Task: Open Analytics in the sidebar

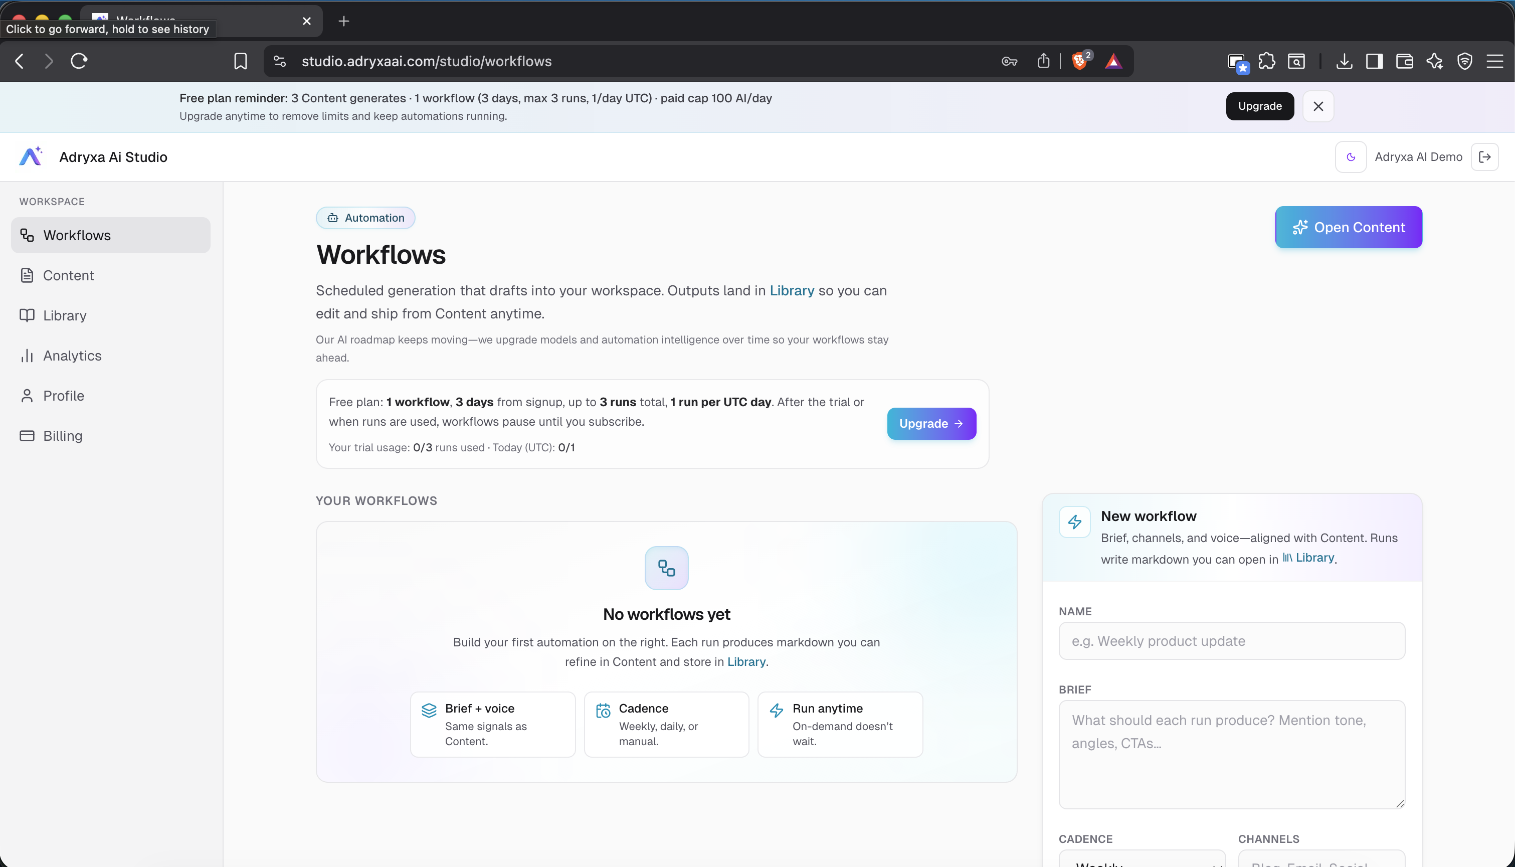Action: coord(111,356)
